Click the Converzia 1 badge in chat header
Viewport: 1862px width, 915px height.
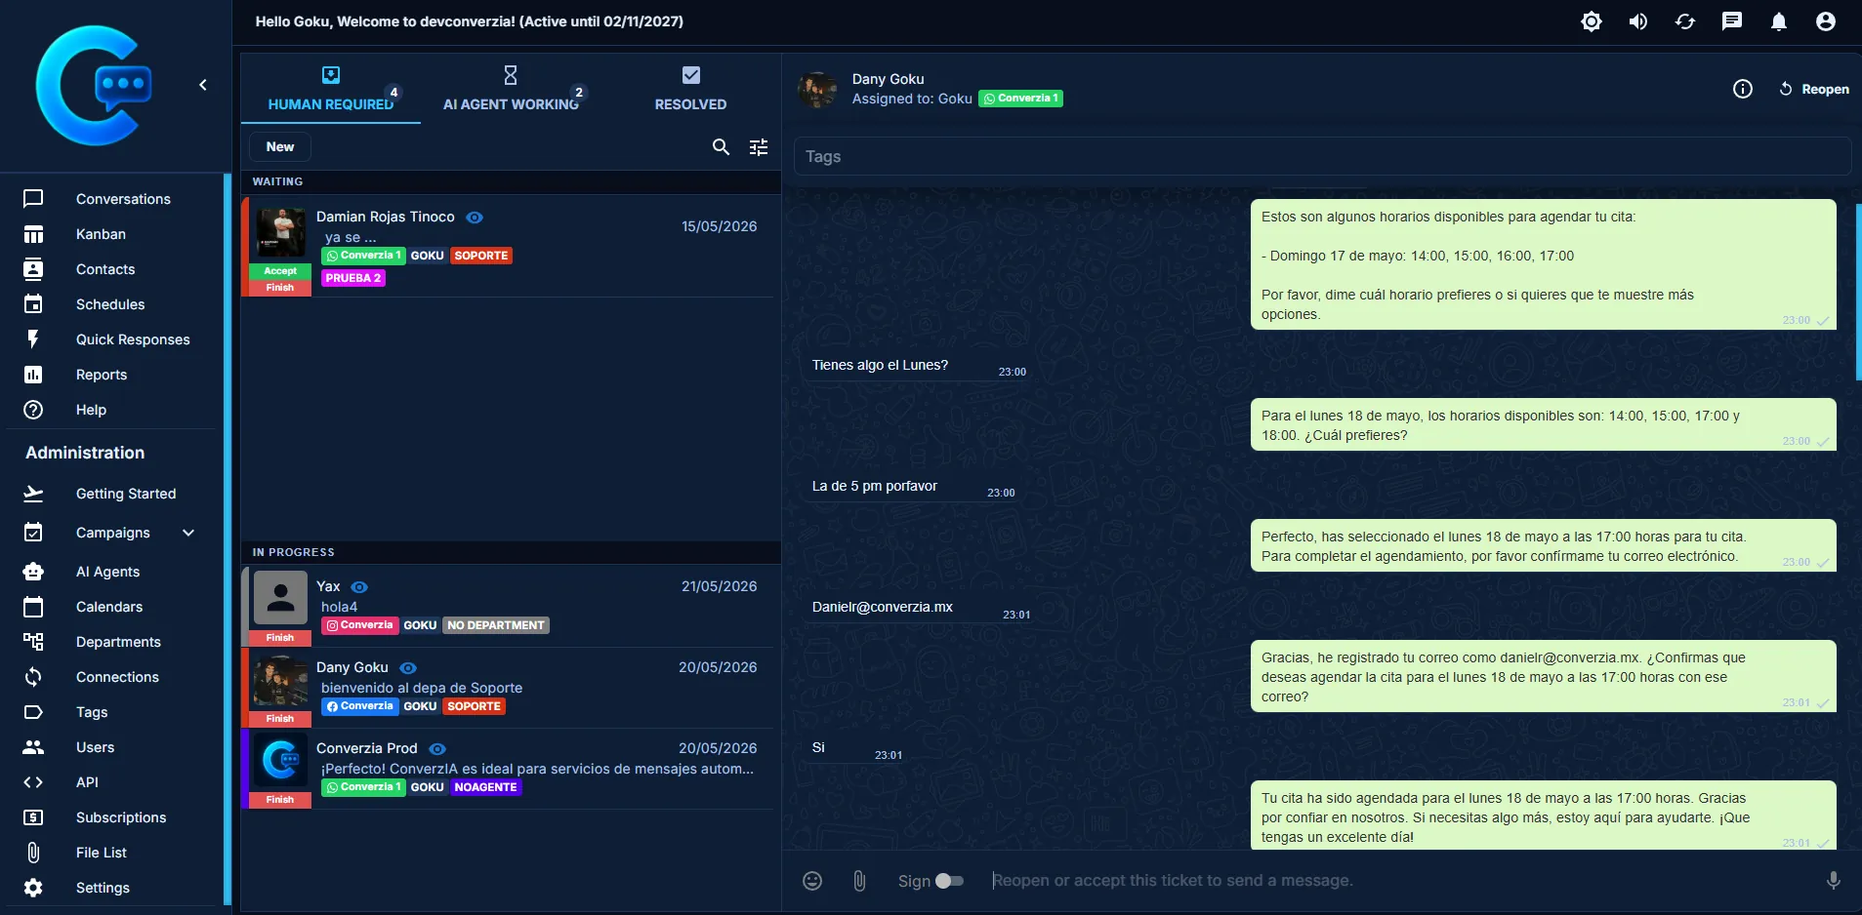click(1020, 99)
